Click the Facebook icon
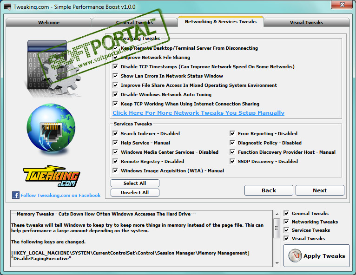This screenshot has width=356, height=275. (x=16, y=195)
